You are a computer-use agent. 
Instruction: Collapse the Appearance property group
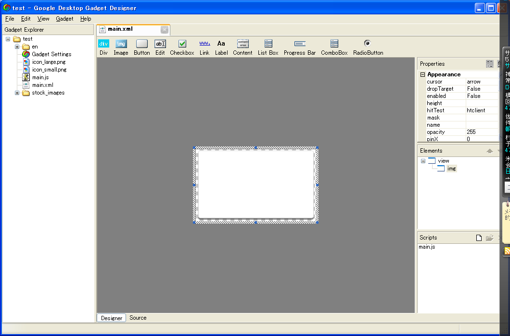(x=422, y=74)
